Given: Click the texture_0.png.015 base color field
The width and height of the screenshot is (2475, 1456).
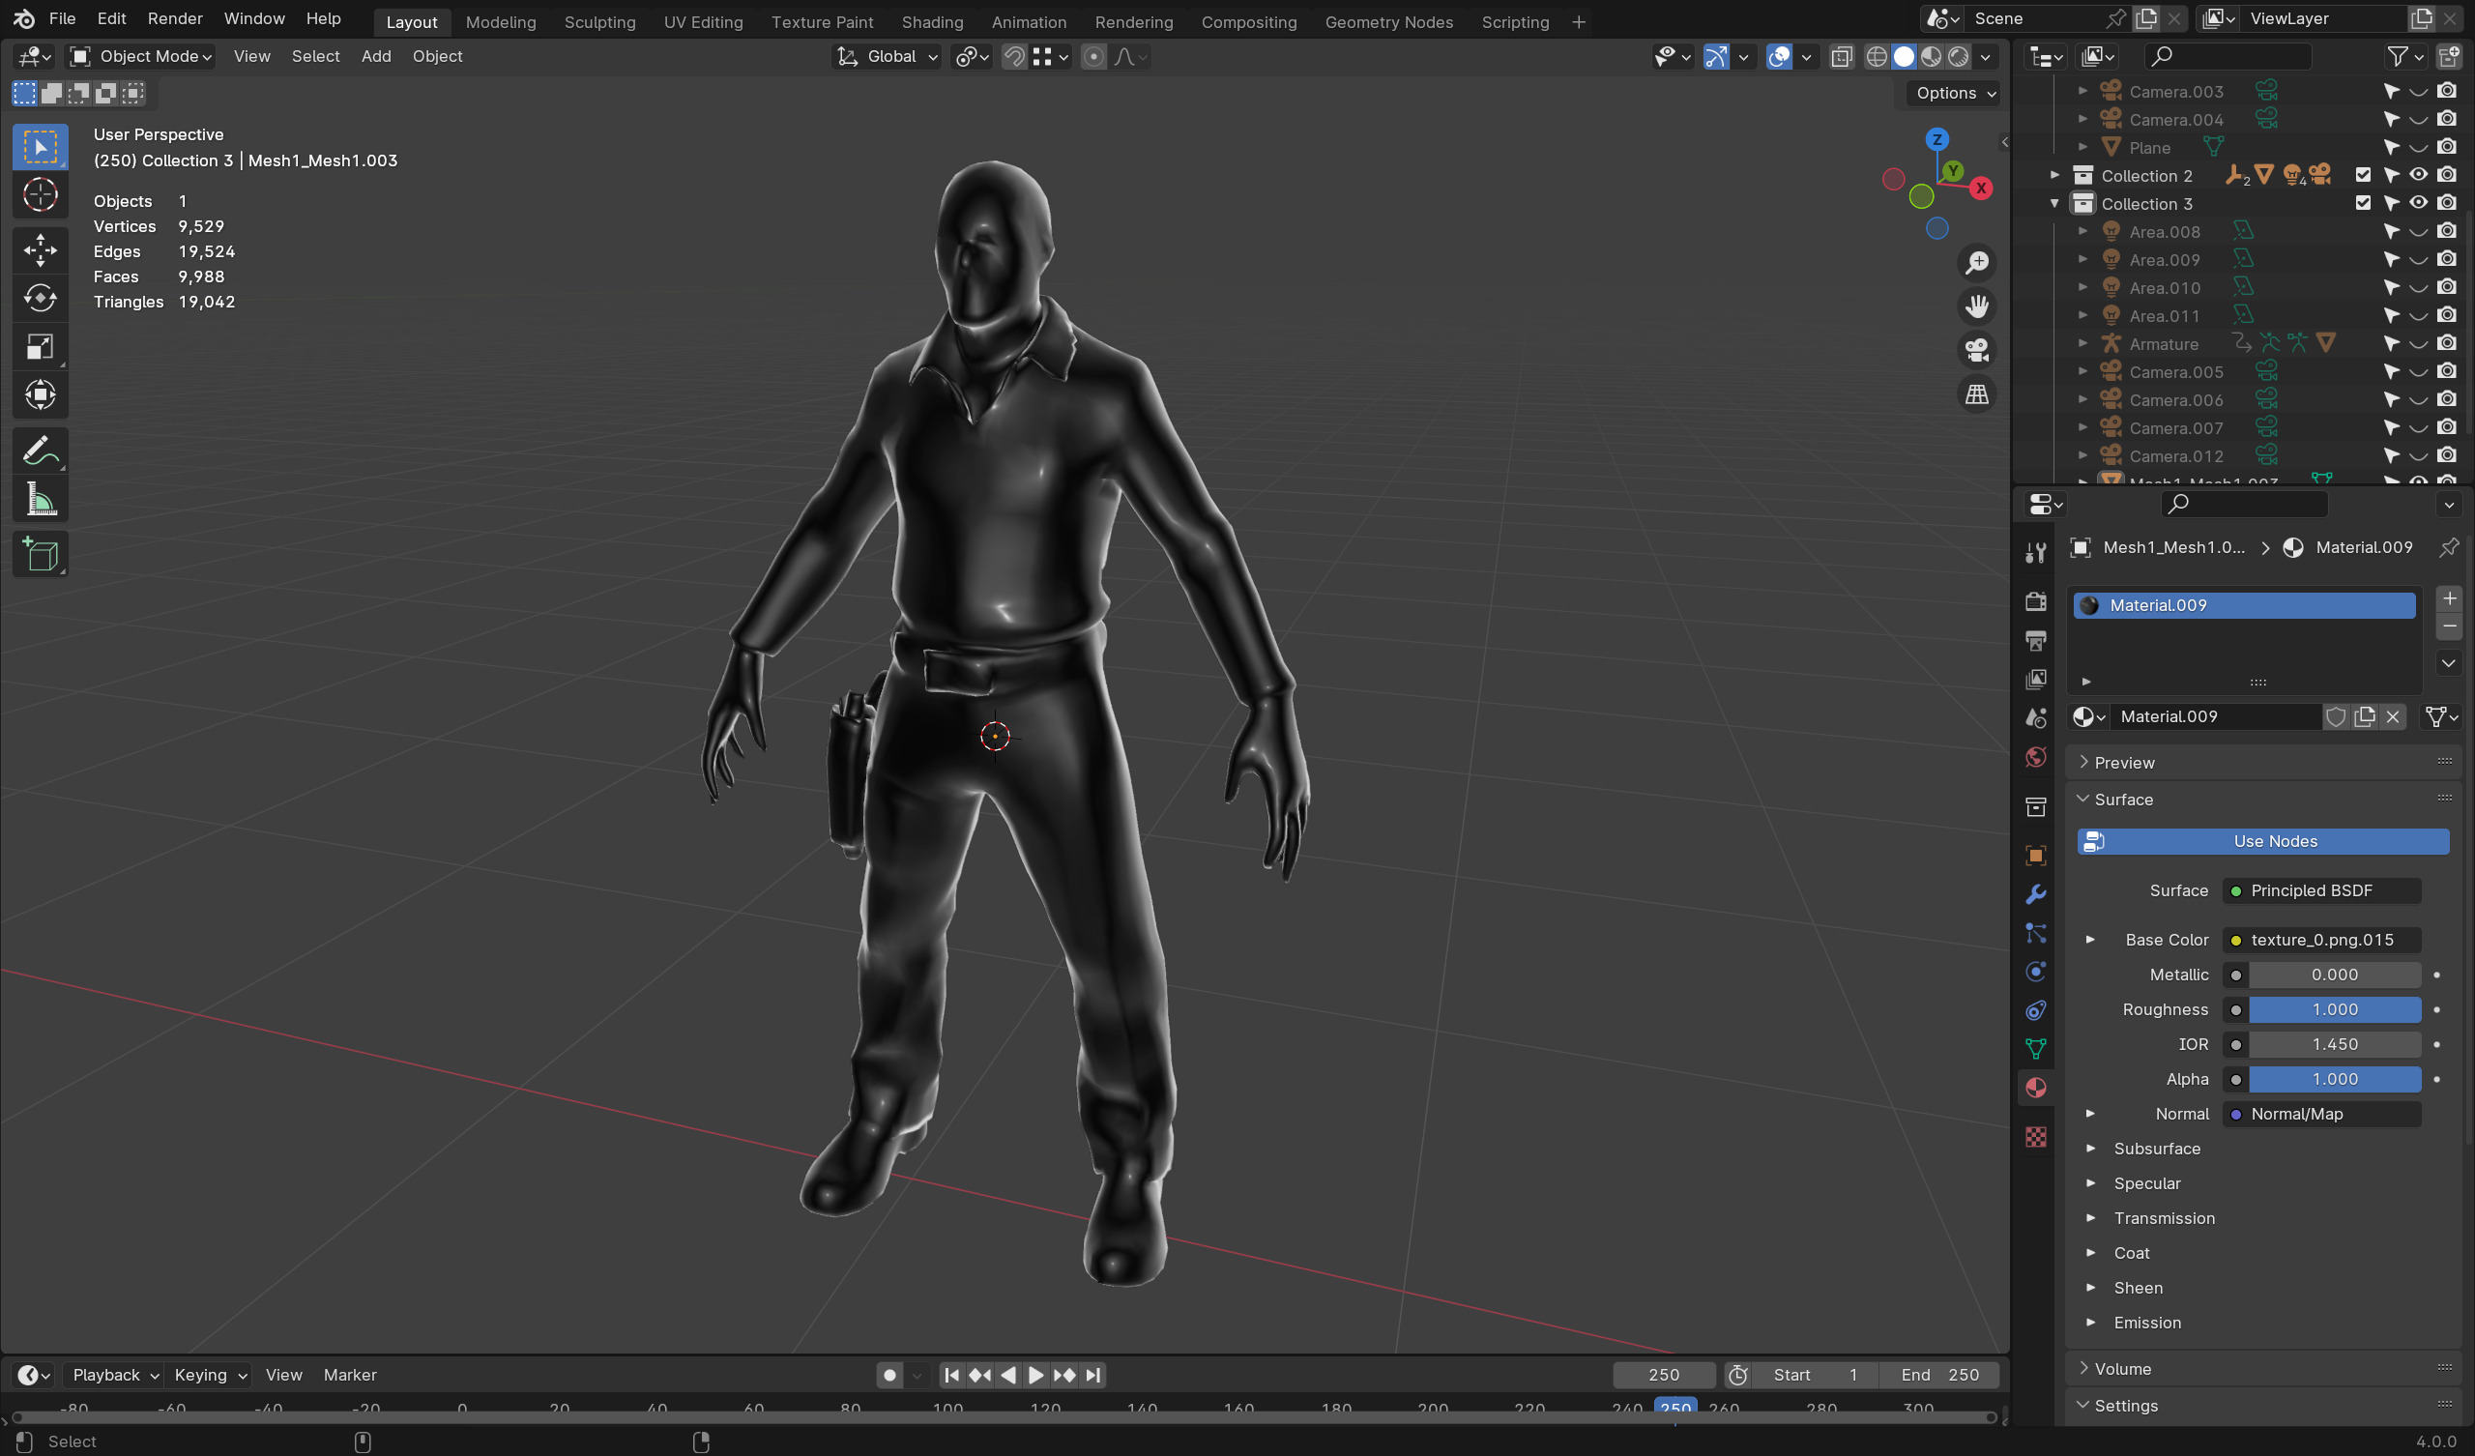Looking at the screenshot, I should 2321,939.
